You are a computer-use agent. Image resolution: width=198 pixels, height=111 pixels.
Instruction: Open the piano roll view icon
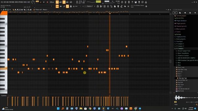[101, 6]
